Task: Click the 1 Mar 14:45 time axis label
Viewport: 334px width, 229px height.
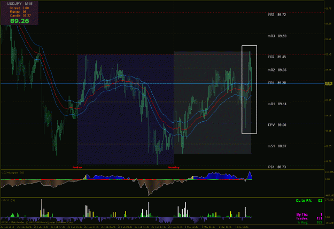Action: pos(242,227)
